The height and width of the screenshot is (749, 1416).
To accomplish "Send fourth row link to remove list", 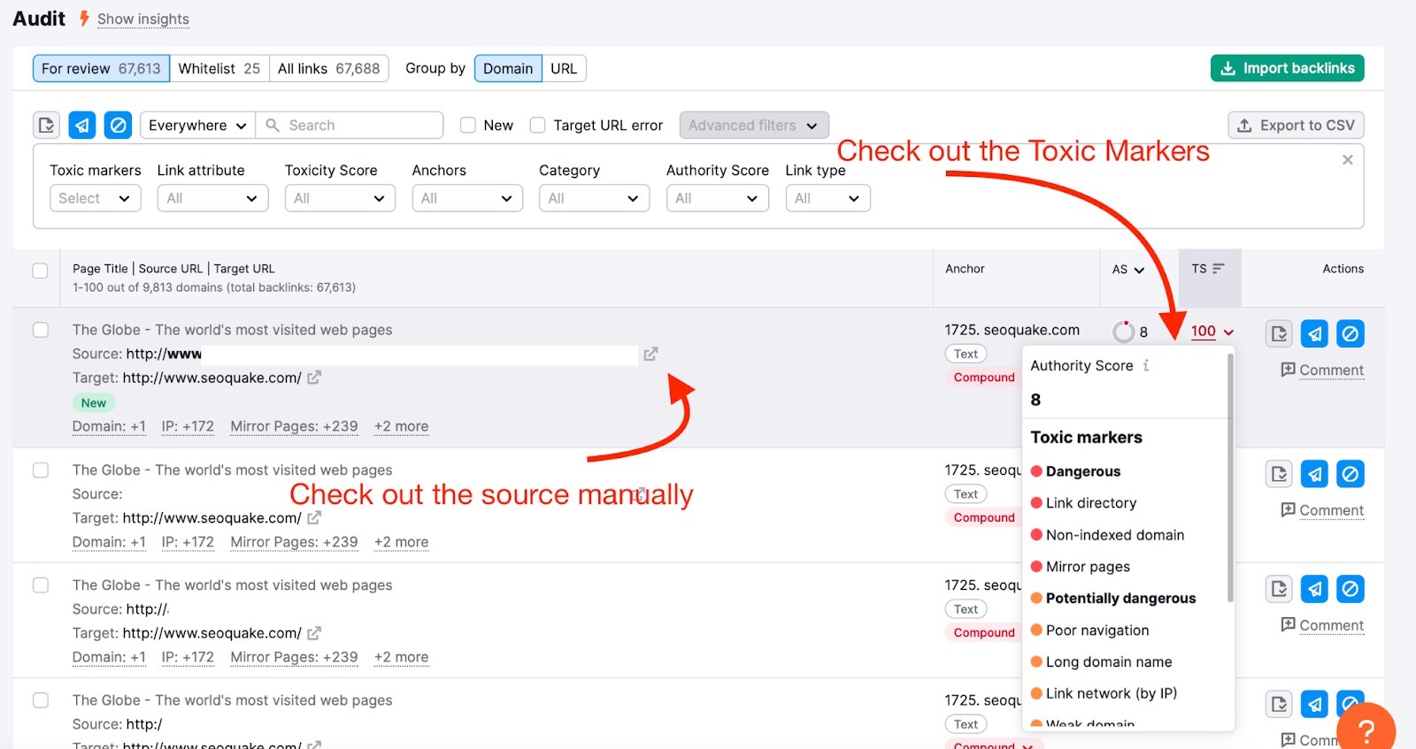I will (x=1315, y=704).
